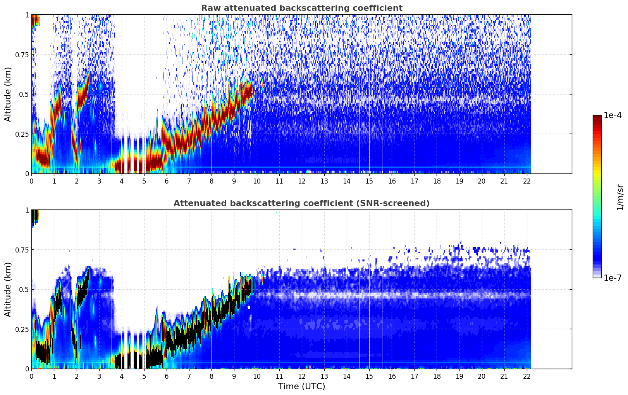Click time tick "9" under the bottom plot
The image size is (628, 395).
tap(234, 376)
